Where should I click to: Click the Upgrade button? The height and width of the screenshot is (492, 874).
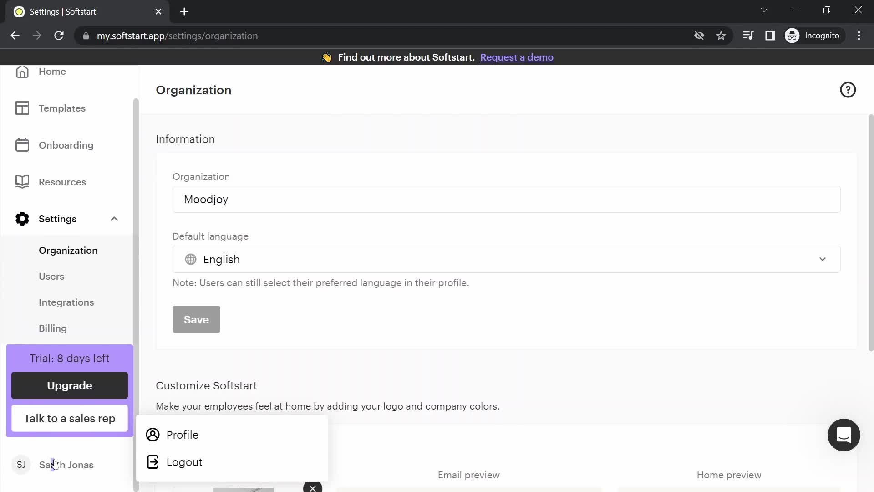pyautogui.click(x=70, y=386)
